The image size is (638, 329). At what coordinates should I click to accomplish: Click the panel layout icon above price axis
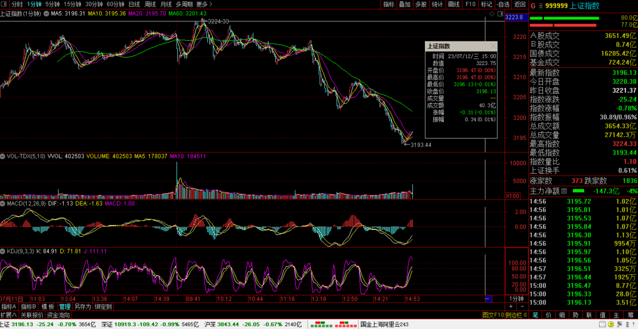coord(499,14)
